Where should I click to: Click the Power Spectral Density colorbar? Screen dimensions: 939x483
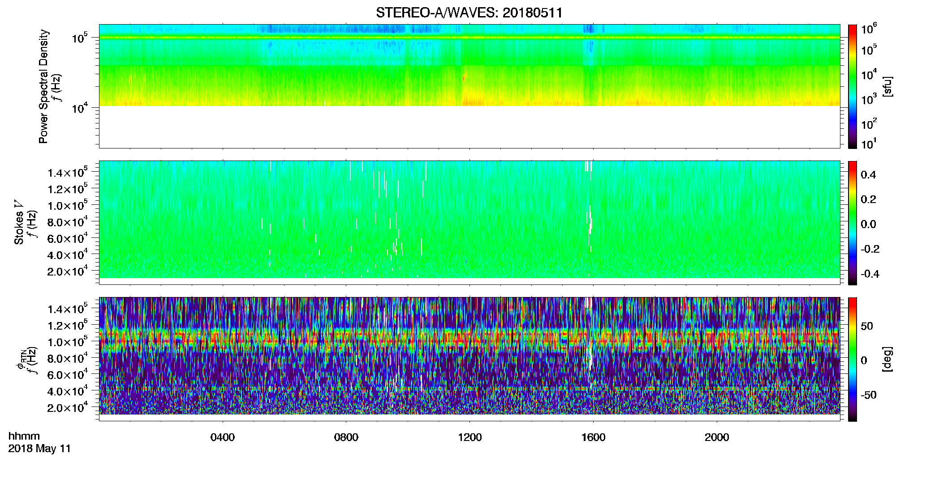pyautogui.click(x=853, y=86)
